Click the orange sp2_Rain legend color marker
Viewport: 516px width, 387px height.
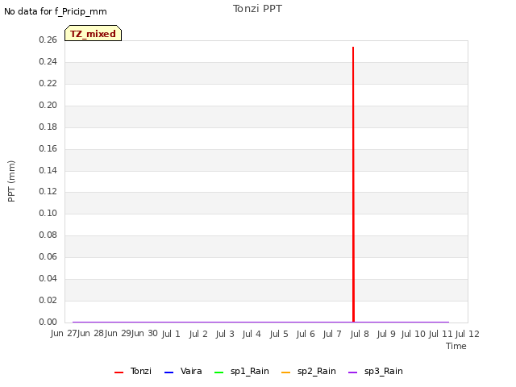click(x=286, y=372)
